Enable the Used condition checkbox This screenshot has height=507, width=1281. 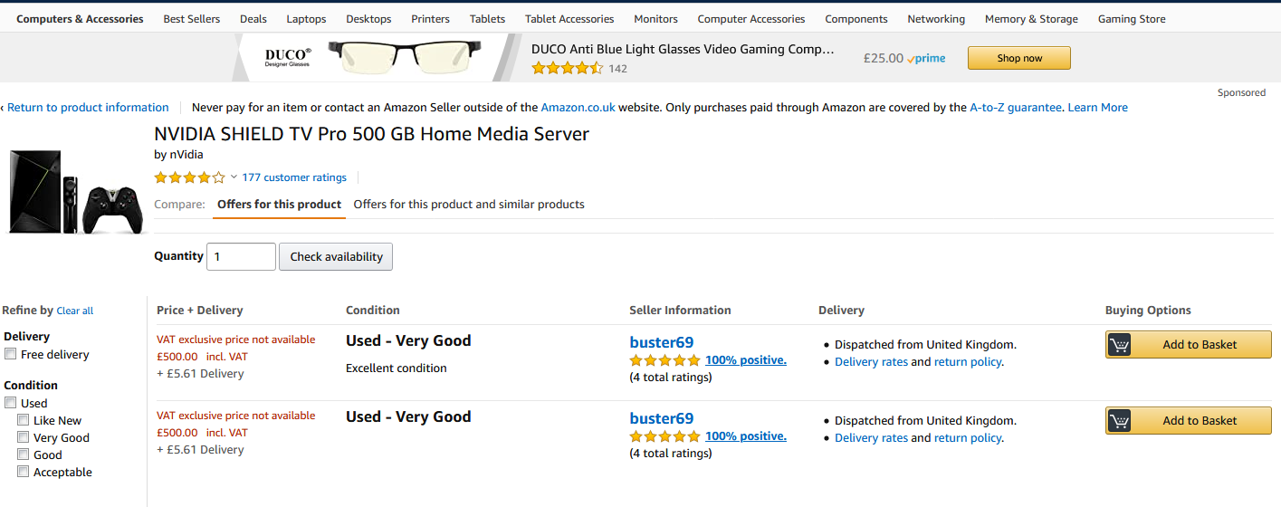click(11, 404)
